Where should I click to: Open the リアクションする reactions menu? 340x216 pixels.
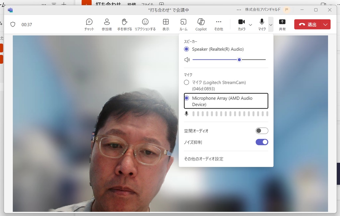click(145, 25)
